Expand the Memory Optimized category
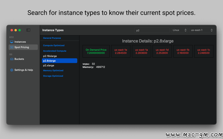This screenshot has height=139, width=223. (x=53, y=70)
